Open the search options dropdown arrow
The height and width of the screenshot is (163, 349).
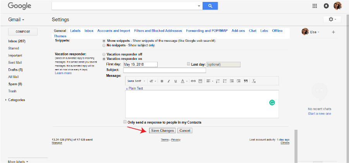(199, 6)
